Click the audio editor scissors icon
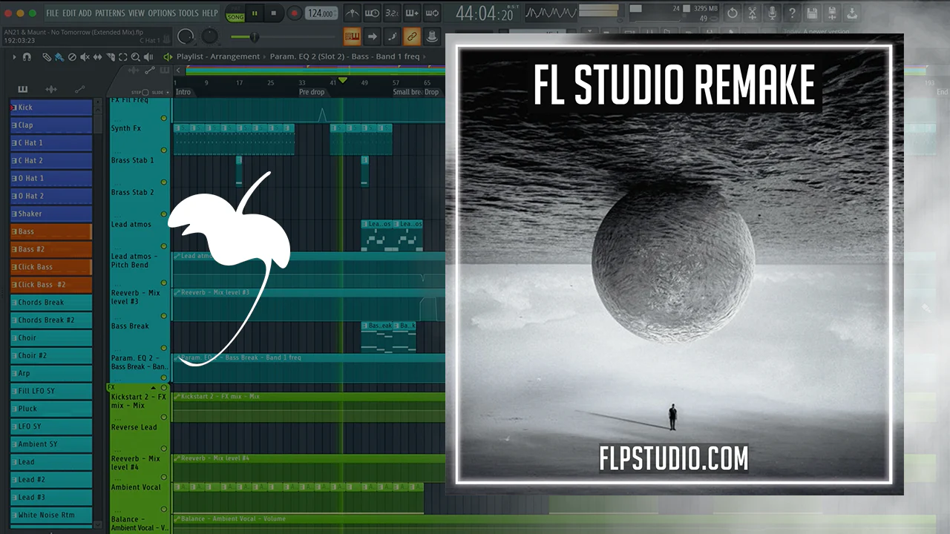Screen dimensions: 950x534 [x=753, y=13]
